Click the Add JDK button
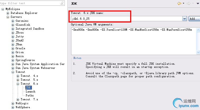The width and height of the screenshot is (200, 110). 194,19
